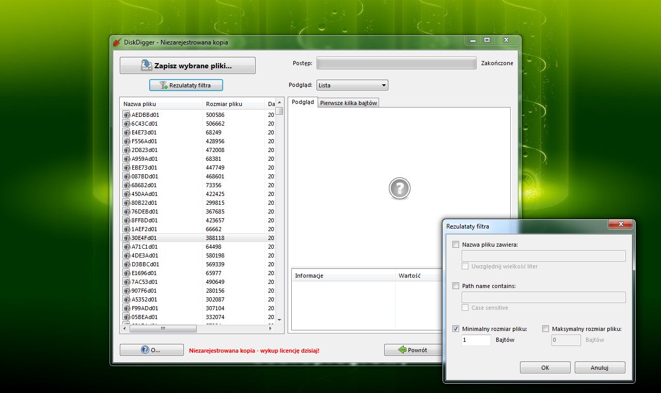The image size is (661, 393).
Task: Confirm the filter with OK
Action: click(545, 368)
